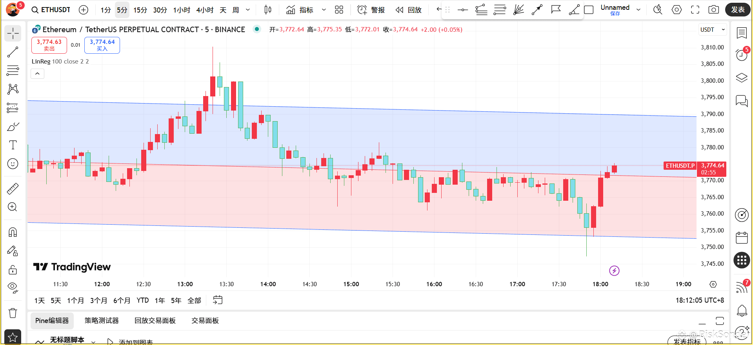Expand the timeframe dropdown arrow
This screenshot has height=345, width=753.
pos(248,10)
